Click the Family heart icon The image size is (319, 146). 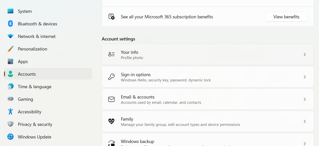coord(111,121)
